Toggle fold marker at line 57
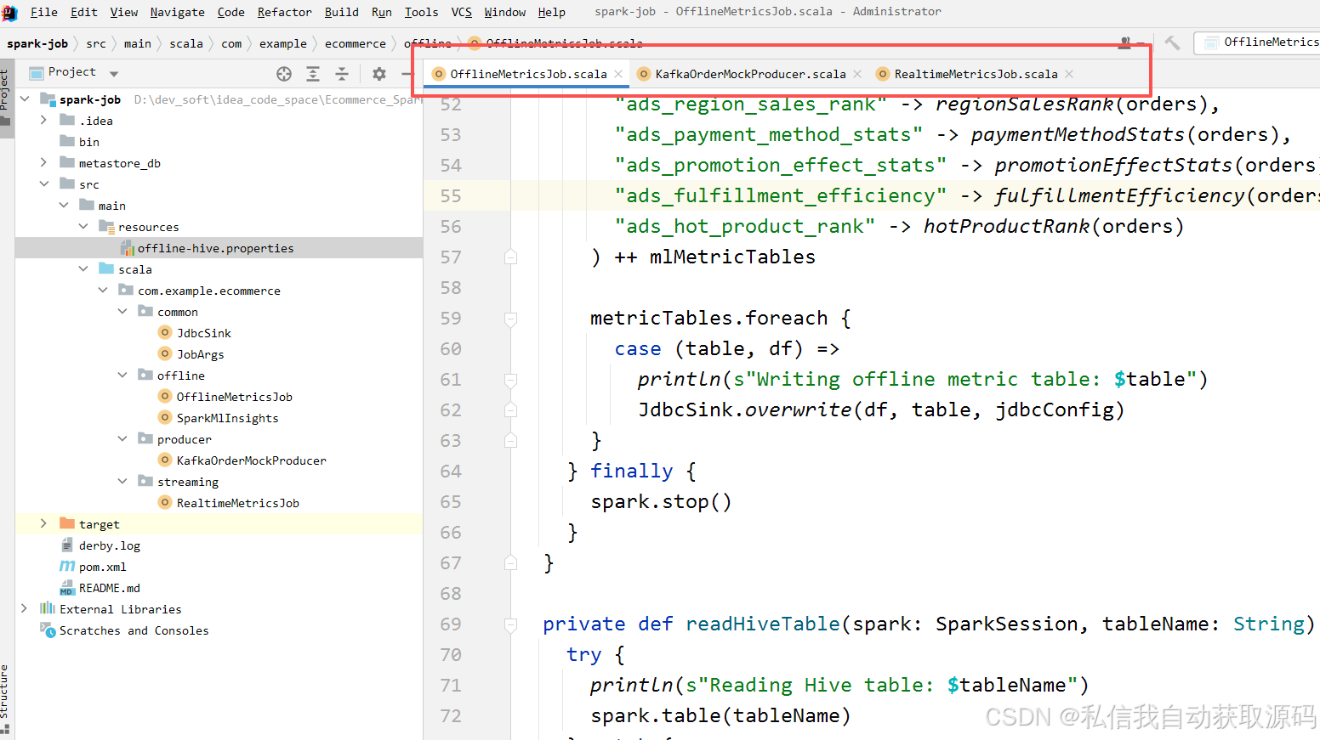 510,257
